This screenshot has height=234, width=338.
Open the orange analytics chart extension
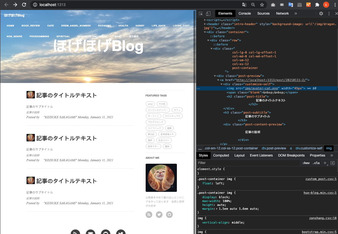click(308, 5)
